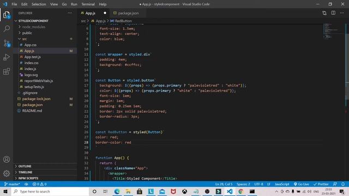Open the View menu
The image size is (349, 196).
coord(54,4)
